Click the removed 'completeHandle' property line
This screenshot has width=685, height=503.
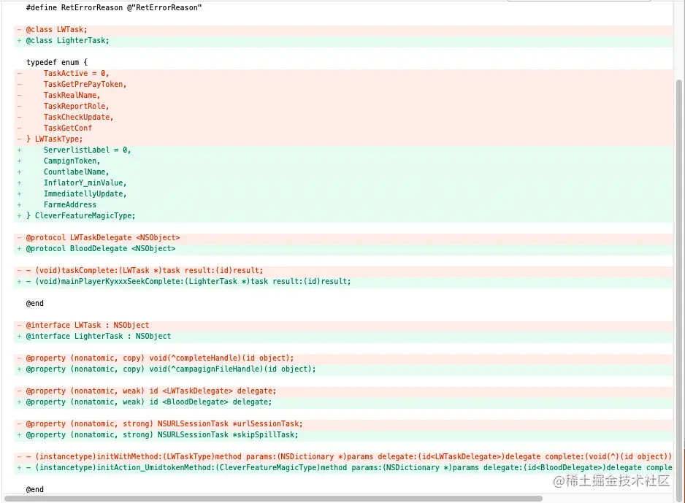(343, 358)
